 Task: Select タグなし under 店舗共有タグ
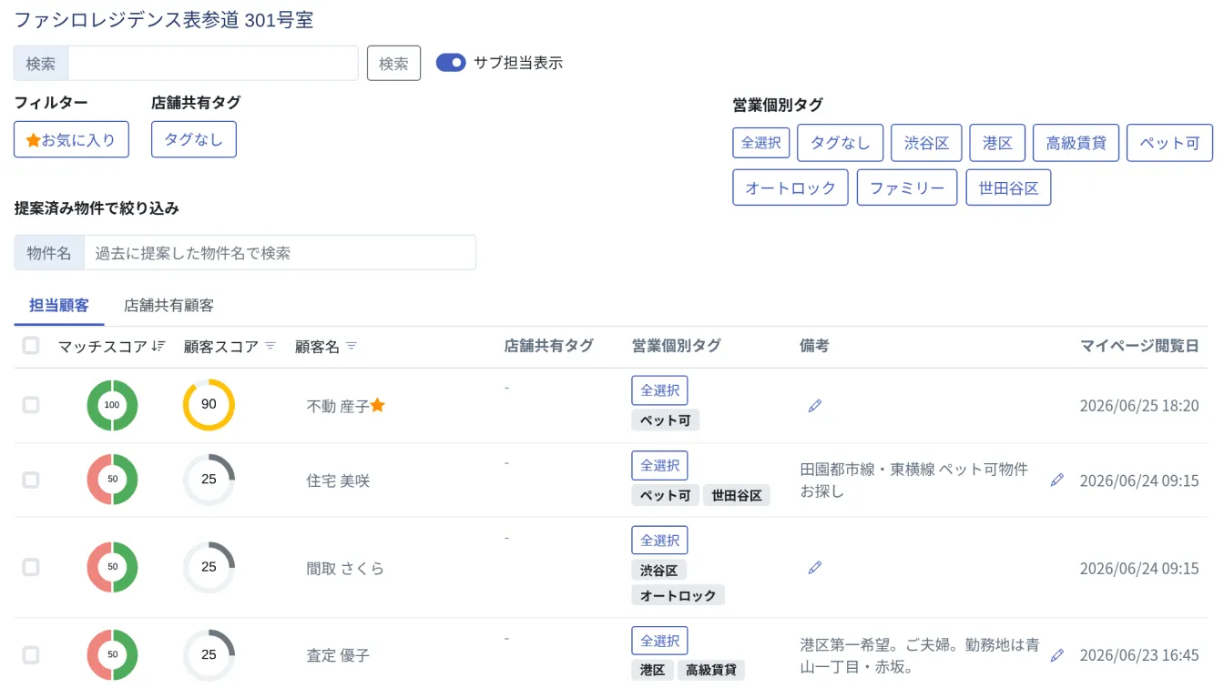(x=194, y=140)
